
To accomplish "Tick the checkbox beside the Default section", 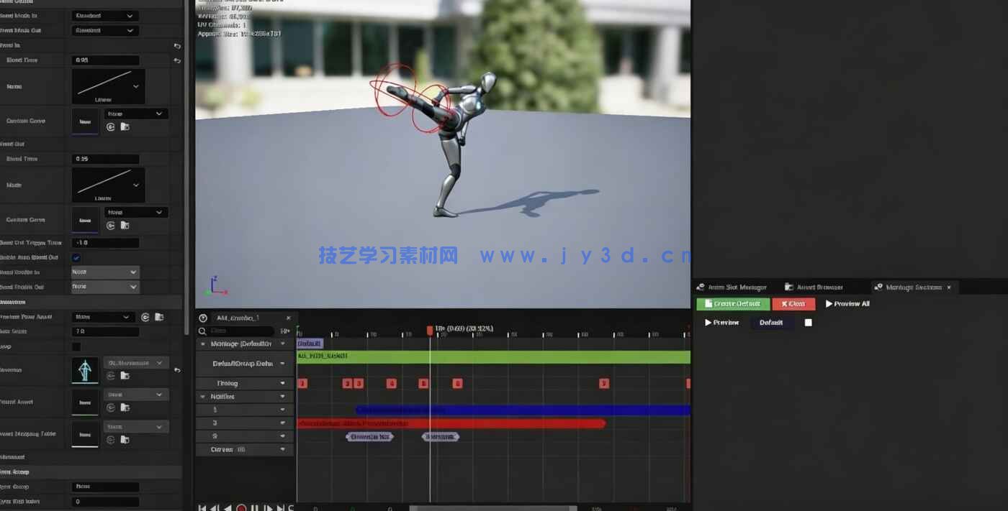I will (x=808, y=322).
